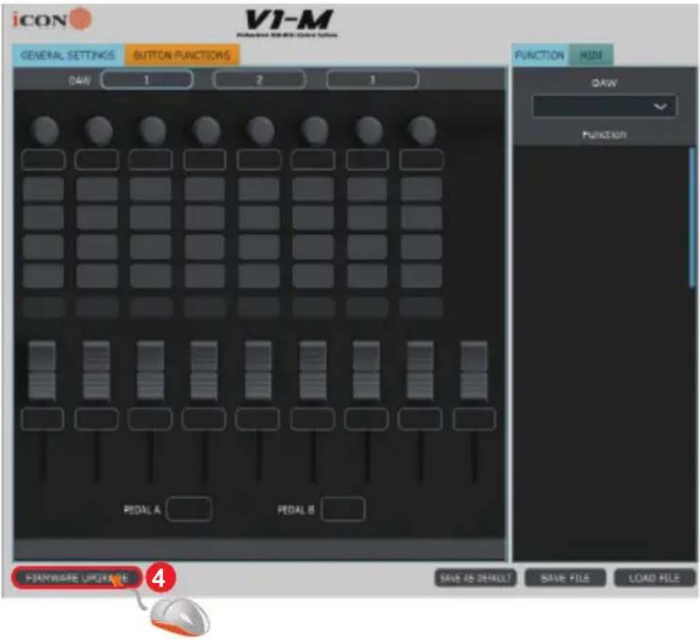
Task: Open the Button Functions tab
Action: (x=182, y=55)
